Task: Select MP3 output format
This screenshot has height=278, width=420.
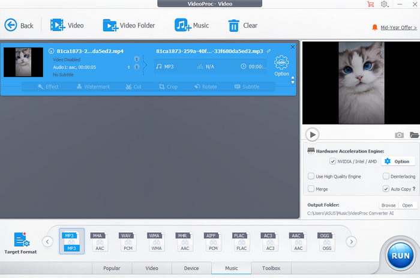Action: (x=71, y=241)
